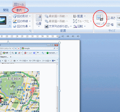Image resolution: width=120 pixels, height=112 pixels.
Task: Click picture styles gallery down arrow
Action: (x=10, y=21)
